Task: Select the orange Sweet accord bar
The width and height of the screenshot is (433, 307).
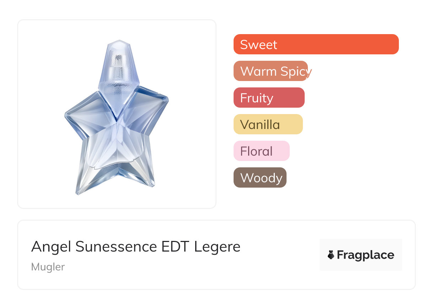Action: point(316,44)
